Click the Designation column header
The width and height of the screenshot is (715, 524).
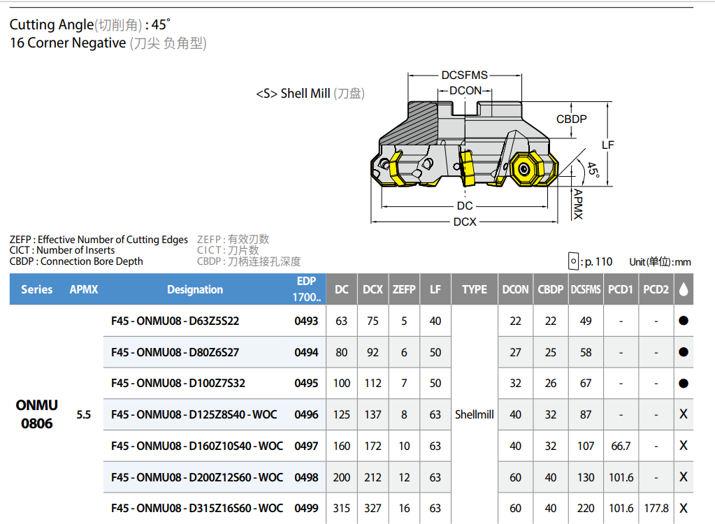tap(195, 289)
